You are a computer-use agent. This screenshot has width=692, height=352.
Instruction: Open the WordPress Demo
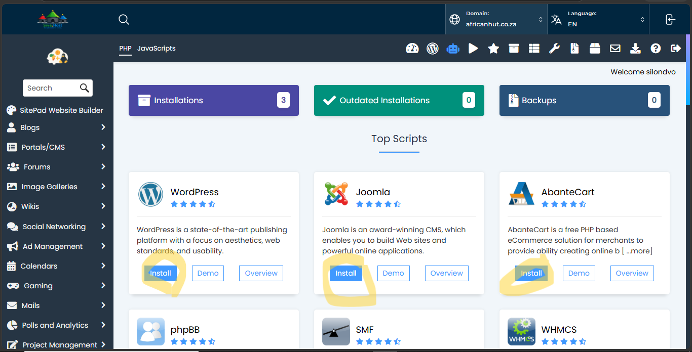coord(208,273)
